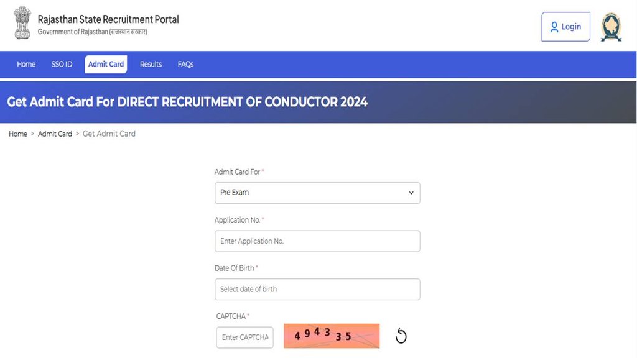Follow the Home breadcrumb link
637x358 pixels.
[x=17, y=134]
